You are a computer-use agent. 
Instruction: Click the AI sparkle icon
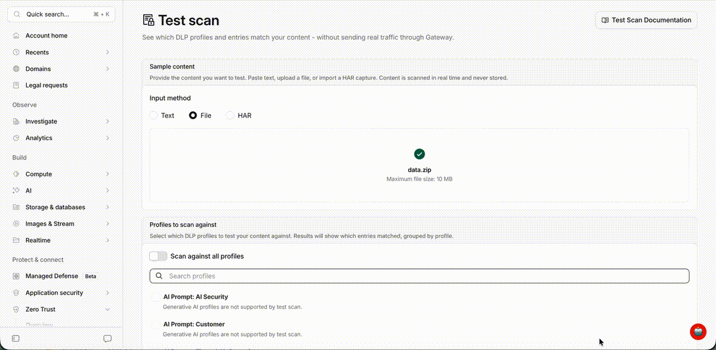16,191
